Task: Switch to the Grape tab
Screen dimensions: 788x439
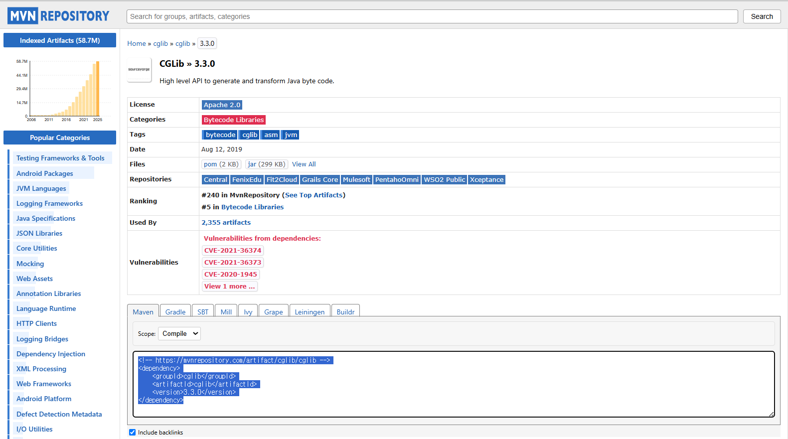Action: click(x=274, y=312)
